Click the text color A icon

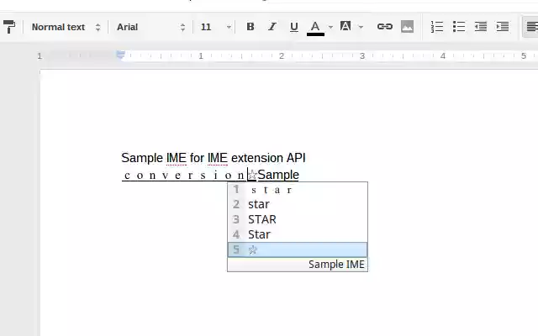coord(315,28)
